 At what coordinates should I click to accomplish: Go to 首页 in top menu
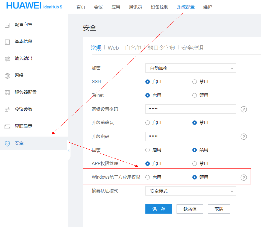[81, 7]
